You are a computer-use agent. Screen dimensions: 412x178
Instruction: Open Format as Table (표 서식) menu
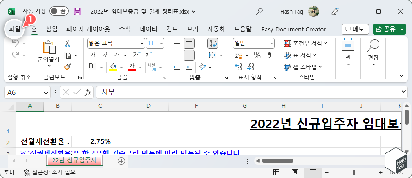300,55
